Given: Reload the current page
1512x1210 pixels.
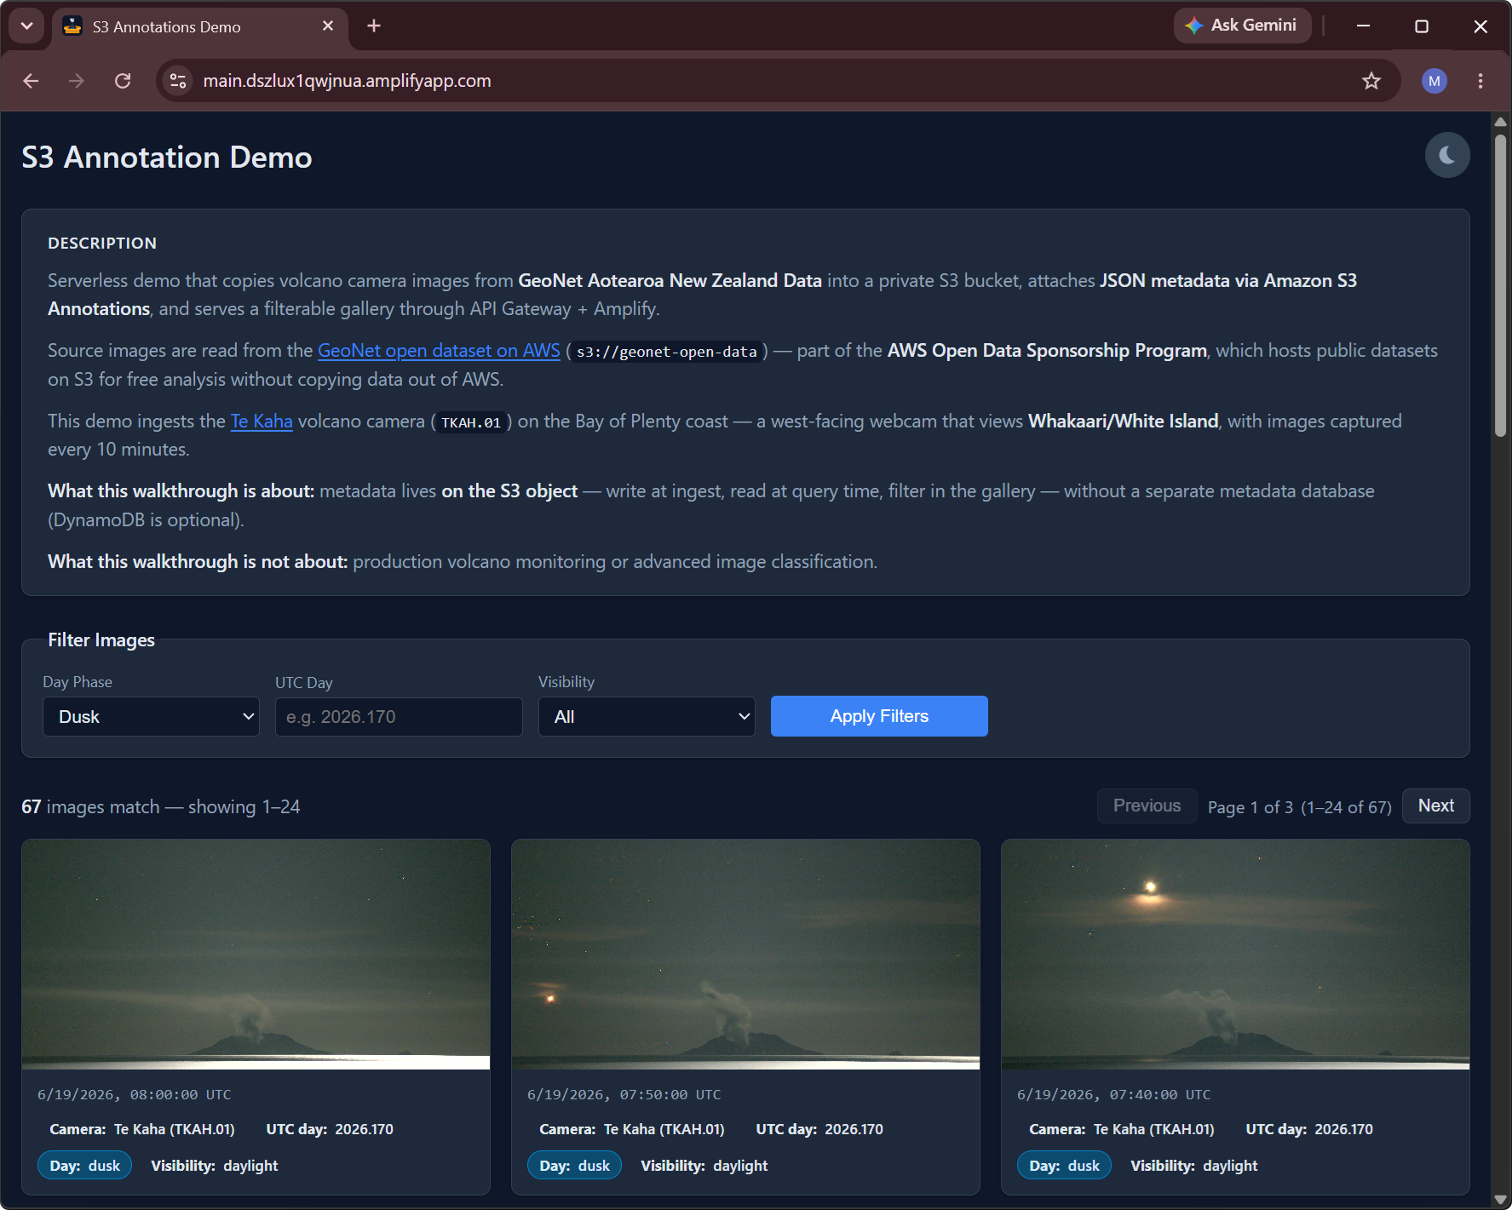Looking at the screenshot, I should click(x=123, y=81).
